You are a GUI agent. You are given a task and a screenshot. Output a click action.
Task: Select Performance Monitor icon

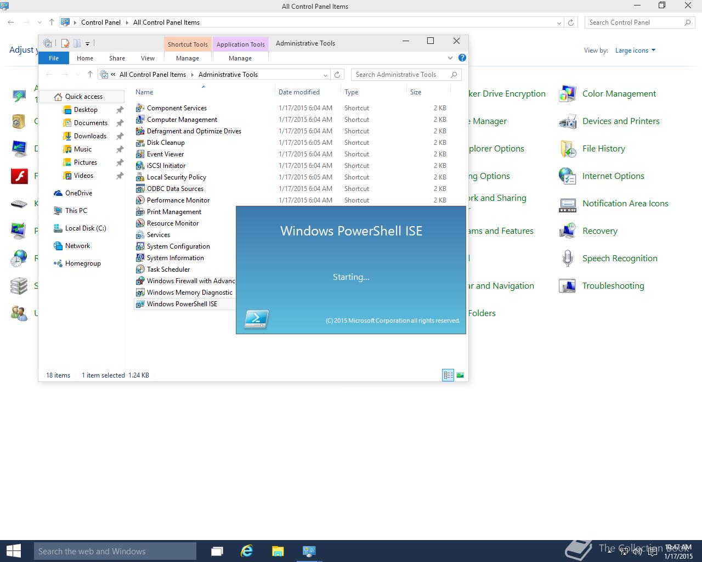click(140, 200)
